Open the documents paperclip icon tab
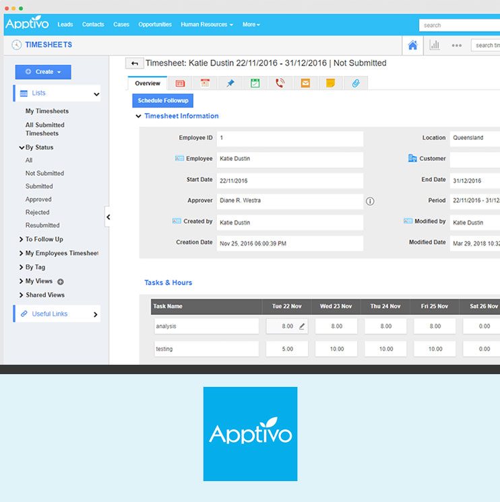This screenshot has height=502, width=500. (x=355, y=83)
